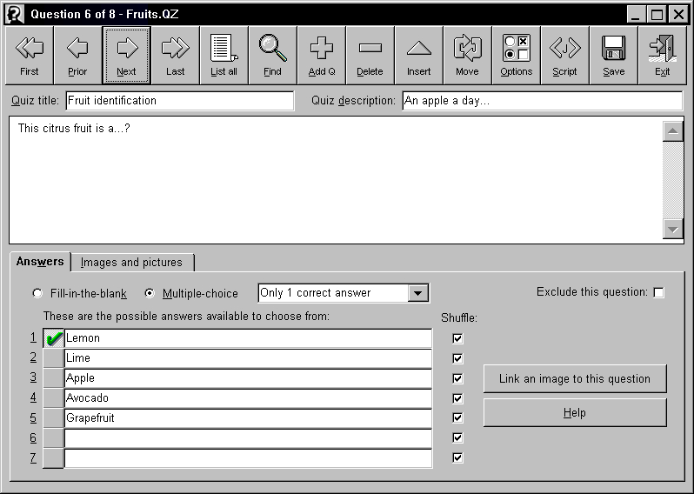The width and height of the screenshot is (694, 494).
Task: Click the question text scrollbar up arrow
Action: [673, 131]
